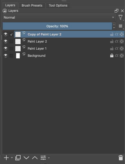
Task: Decrease opacity with the down stepper arrow
Action: tap(114, 28)
